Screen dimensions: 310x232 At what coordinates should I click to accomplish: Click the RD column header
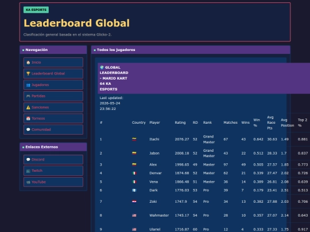click(x=195, y=123)
